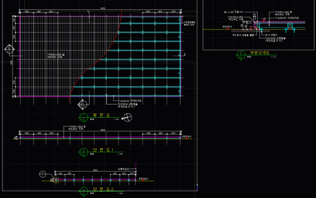Select the 1/10 scale text under detail title
The image size is (316, 198).
point(273,57)
